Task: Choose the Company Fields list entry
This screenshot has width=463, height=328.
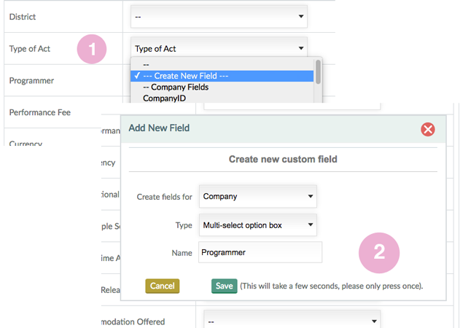Action: 175,87
